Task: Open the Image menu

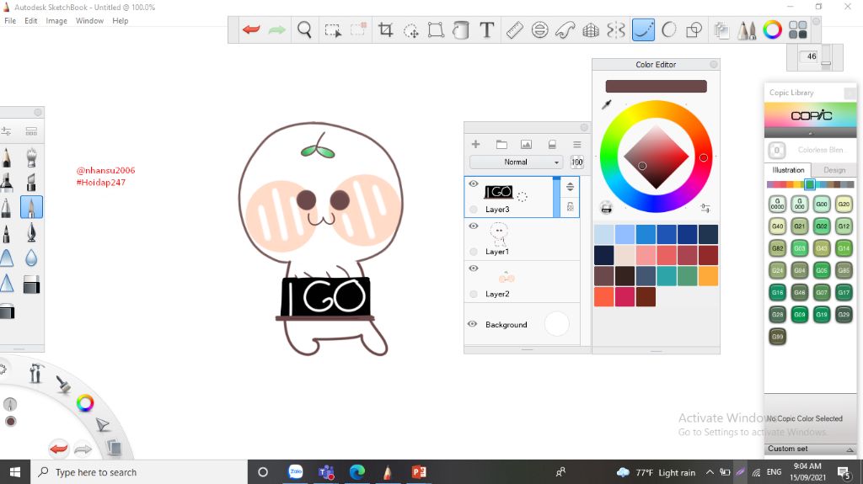Action: click(56, 21)
